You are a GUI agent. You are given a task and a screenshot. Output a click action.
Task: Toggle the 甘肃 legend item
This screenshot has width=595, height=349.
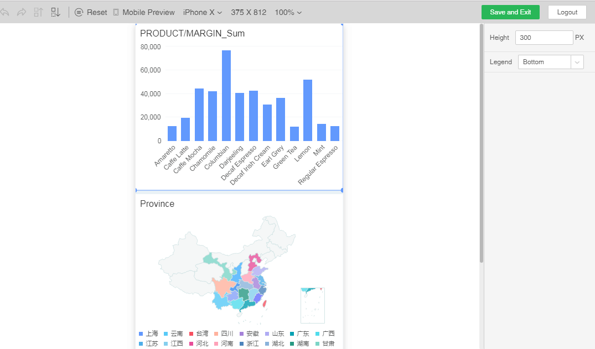[325, 343]
